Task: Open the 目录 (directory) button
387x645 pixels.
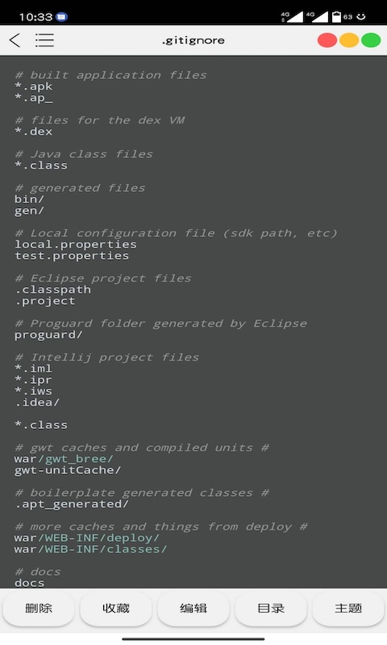Action: pyautogui.click(x=271, y=609)
